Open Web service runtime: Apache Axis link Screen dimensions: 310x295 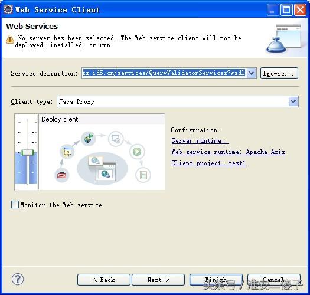229,152
